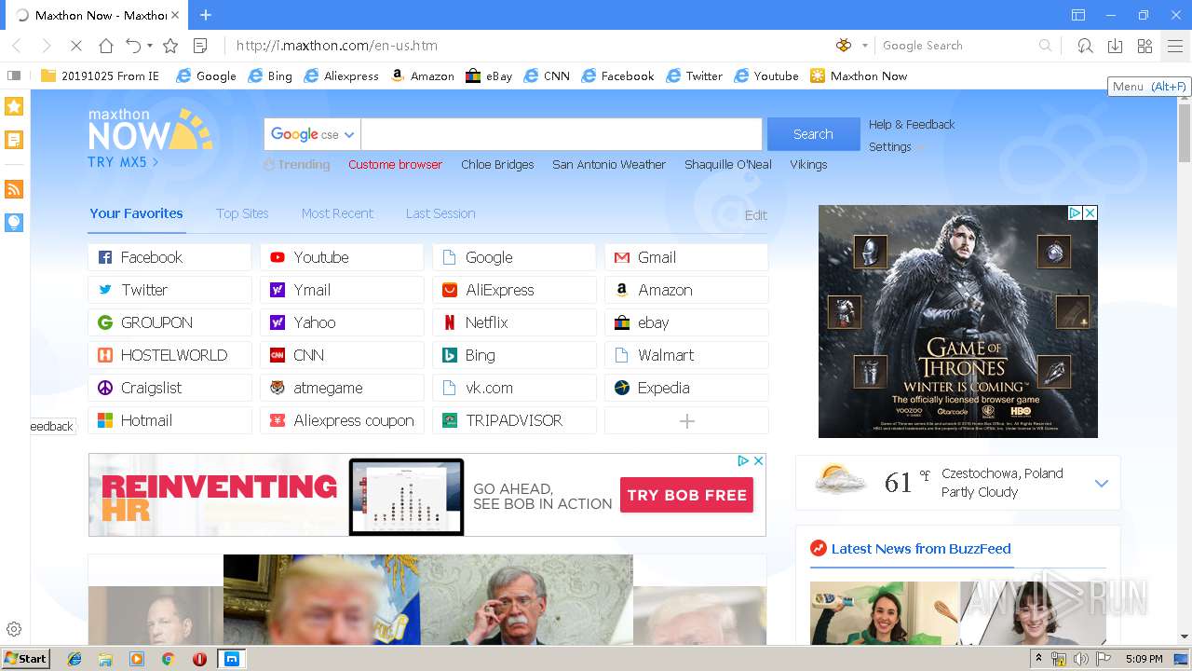Add a new favorite with plus tile

pyautogui.click(x=686, y=420)
